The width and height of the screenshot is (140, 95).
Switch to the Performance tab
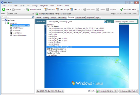click(80, 18)
